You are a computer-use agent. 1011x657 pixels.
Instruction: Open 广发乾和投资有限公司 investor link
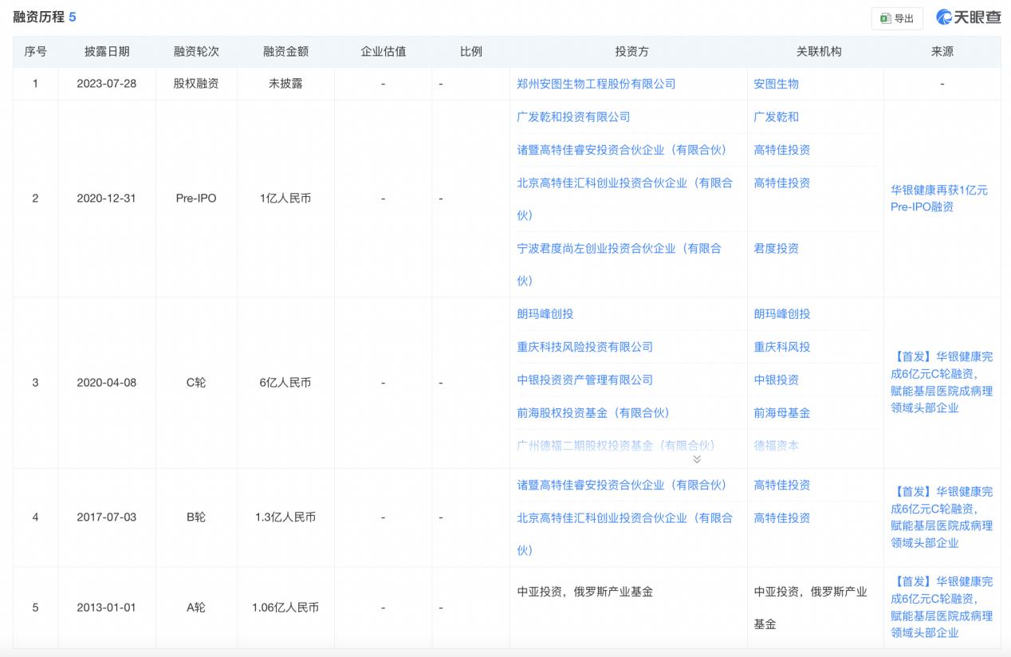(x=573, y=116)
